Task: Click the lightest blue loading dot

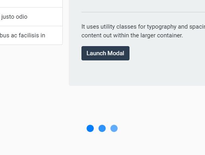Action: 114,128
